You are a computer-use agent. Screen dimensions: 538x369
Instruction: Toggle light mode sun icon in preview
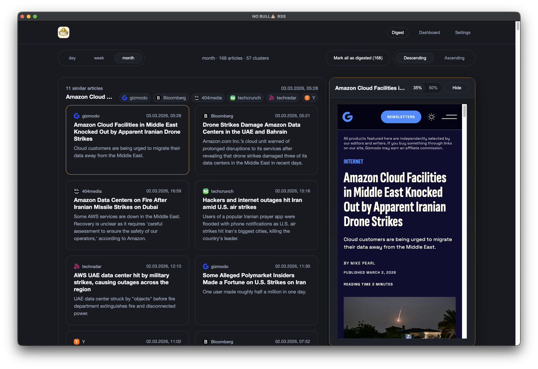tap(431, 117)
